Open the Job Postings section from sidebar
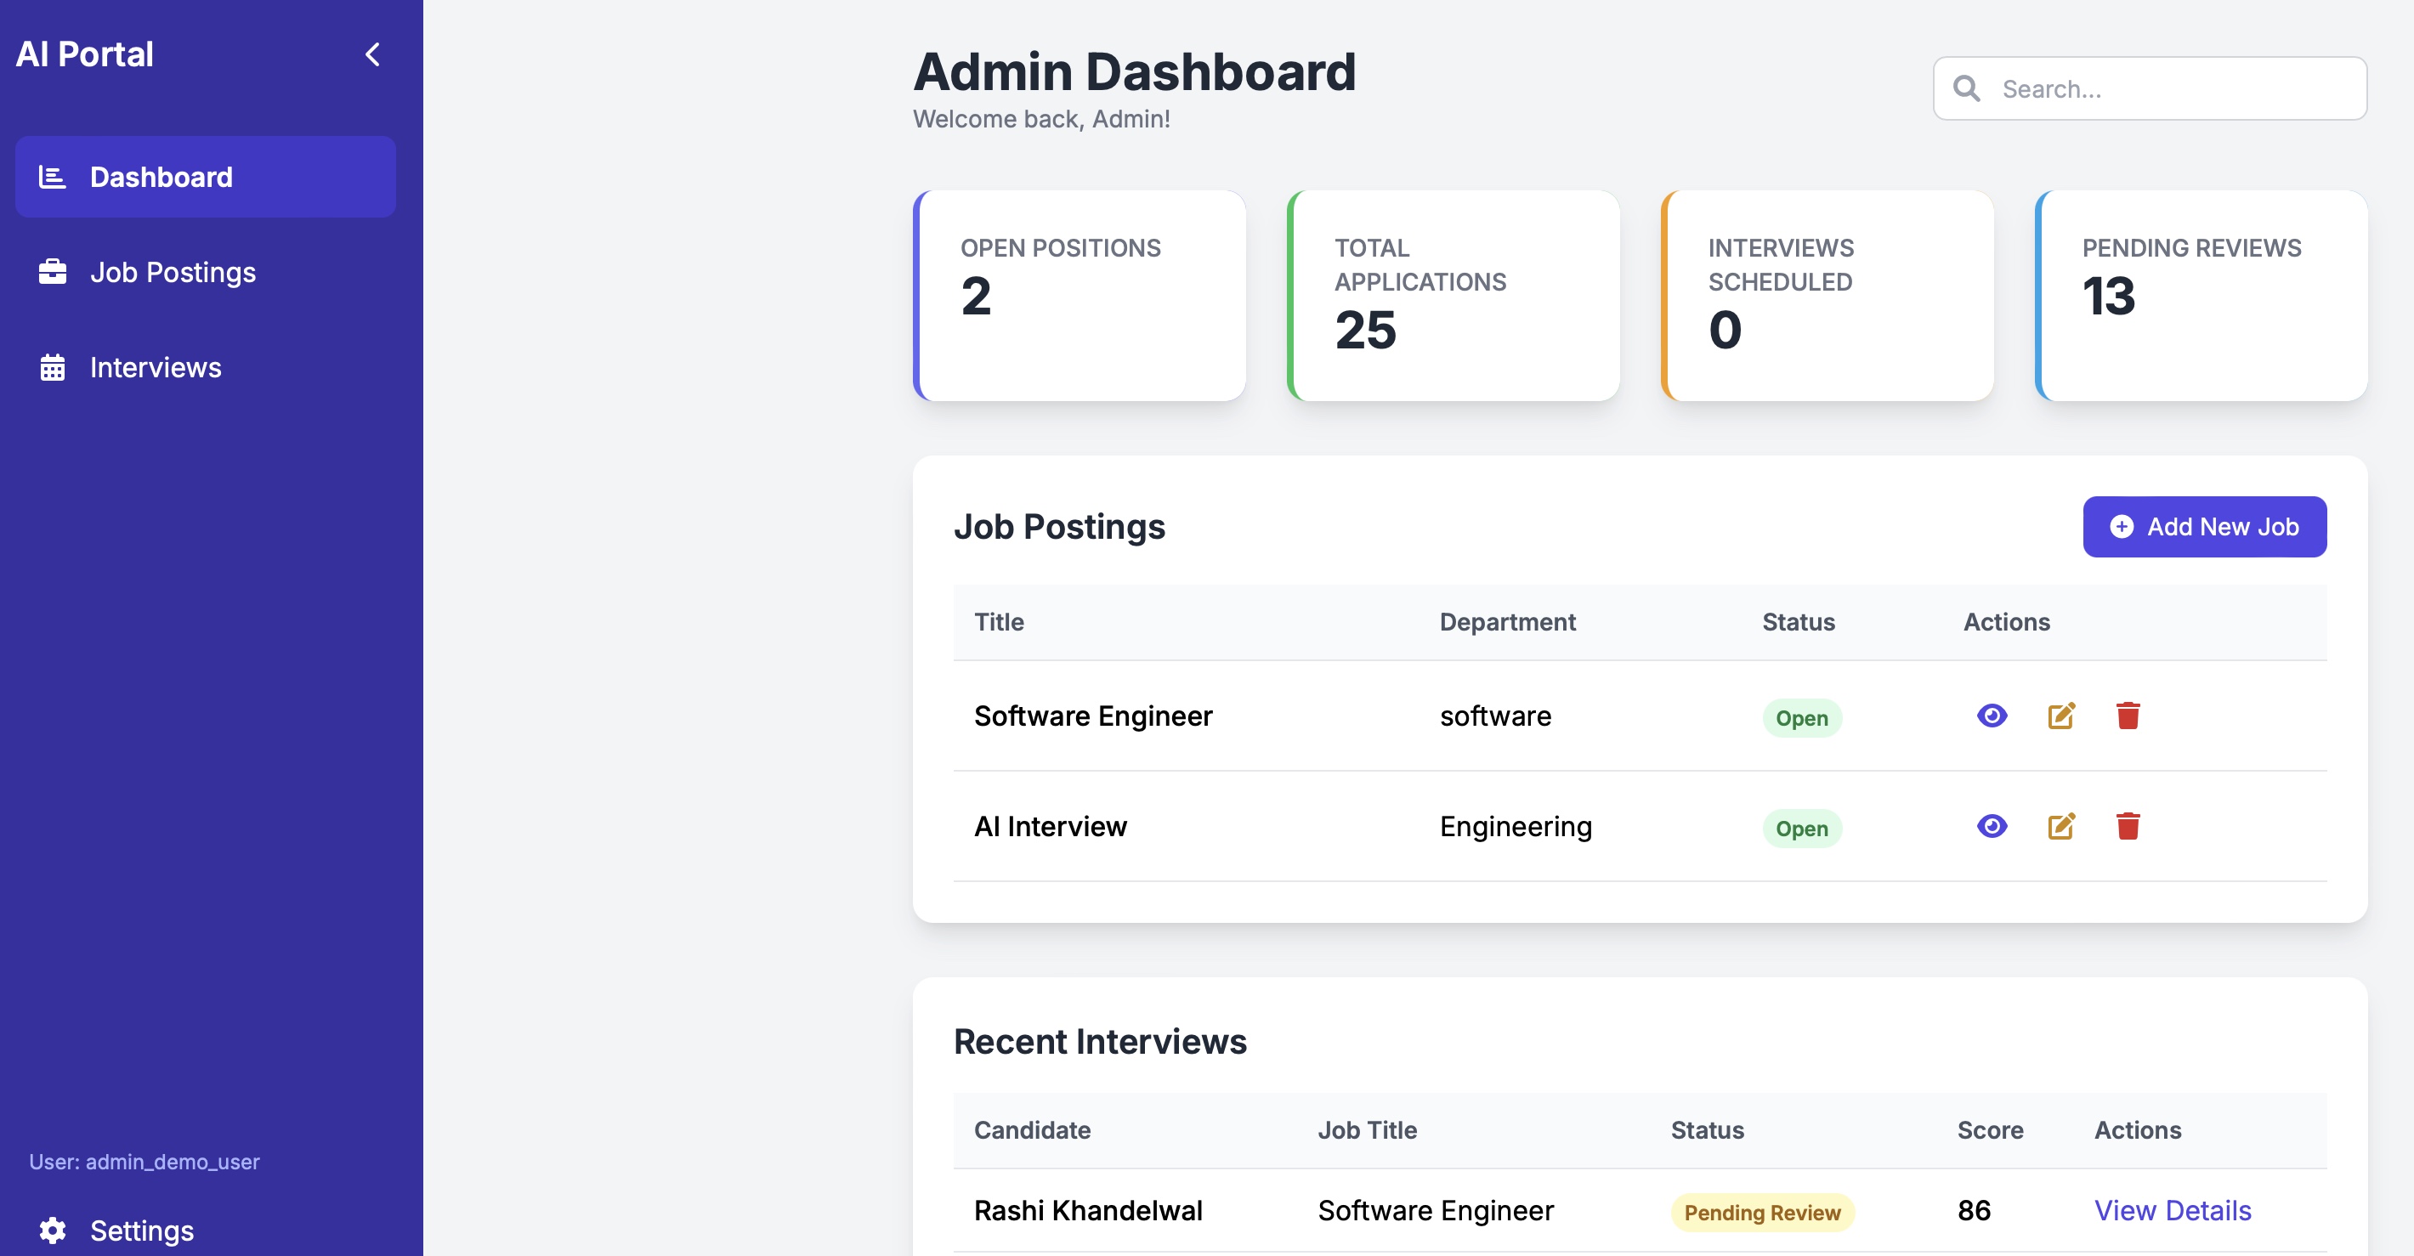The width and height of the screenshot is (2414, 1256). 173,272
